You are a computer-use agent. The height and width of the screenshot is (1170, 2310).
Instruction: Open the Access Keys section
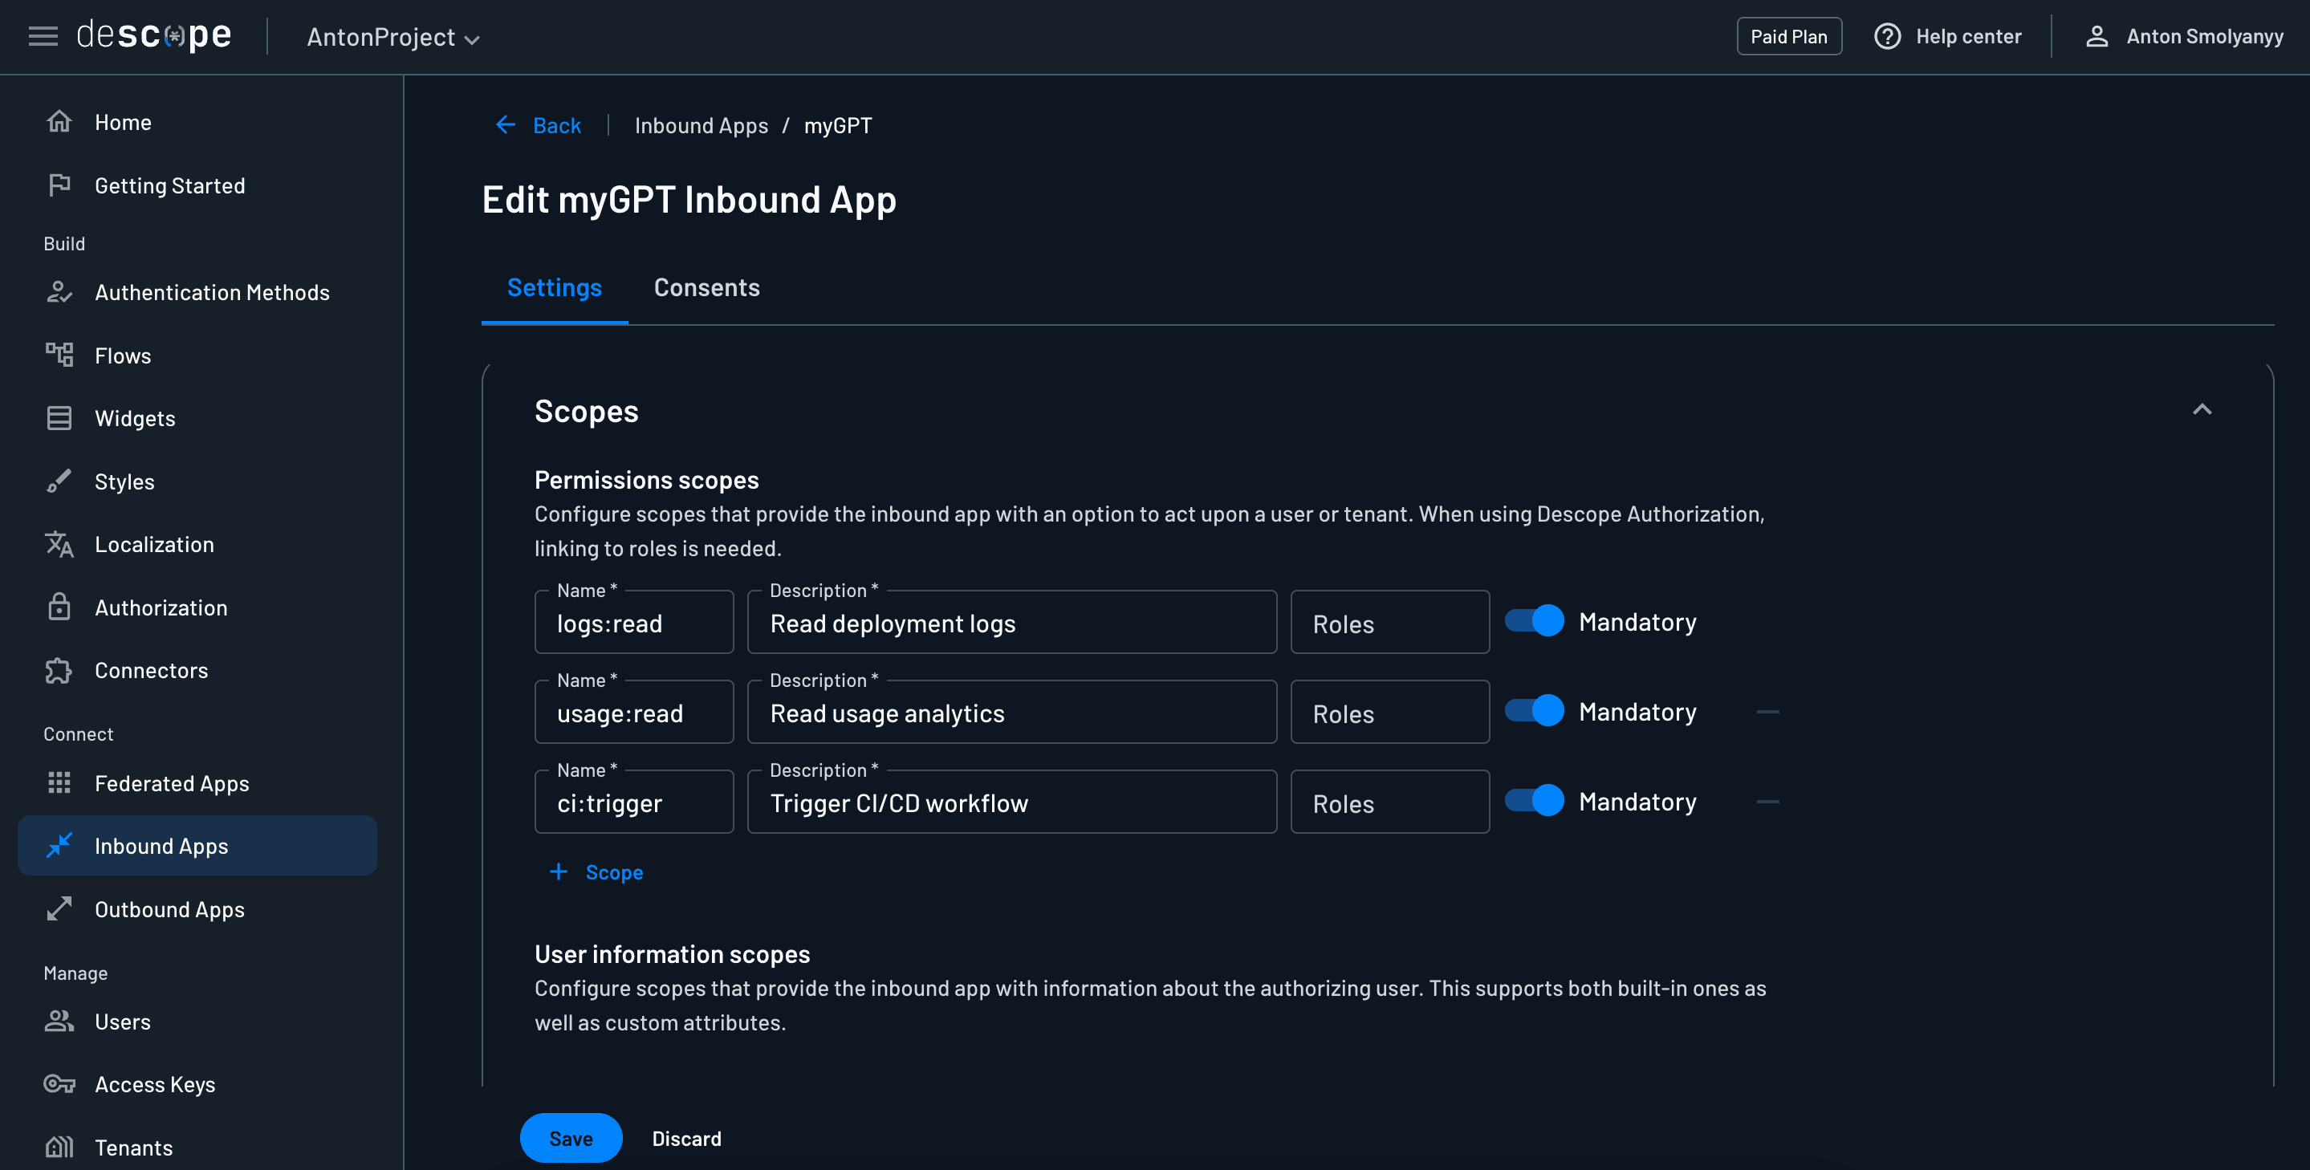(x=154, y=1084)
